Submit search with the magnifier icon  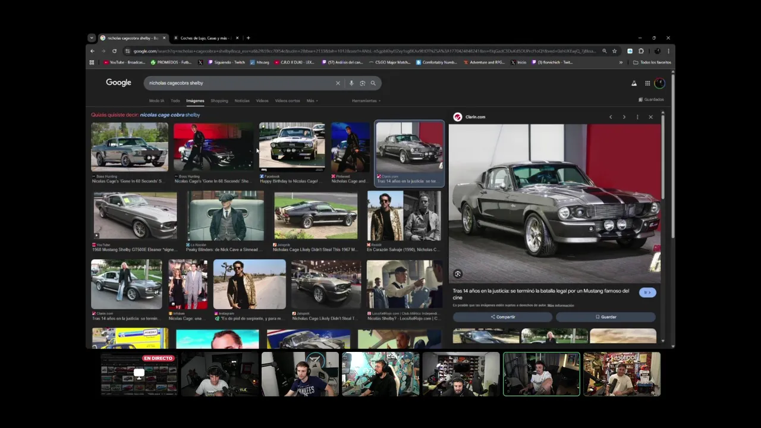coord(373,83)
